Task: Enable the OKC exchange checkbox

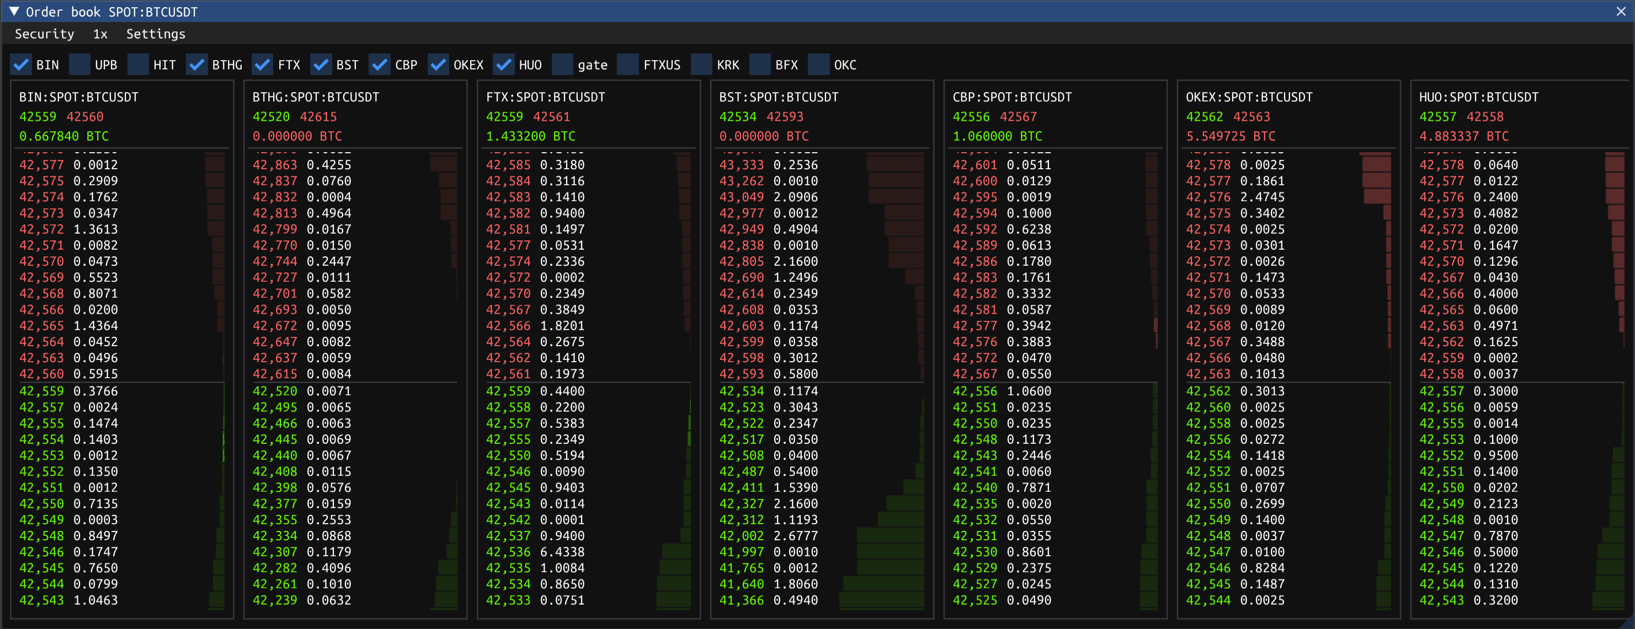Action: [x=818, y=64]
